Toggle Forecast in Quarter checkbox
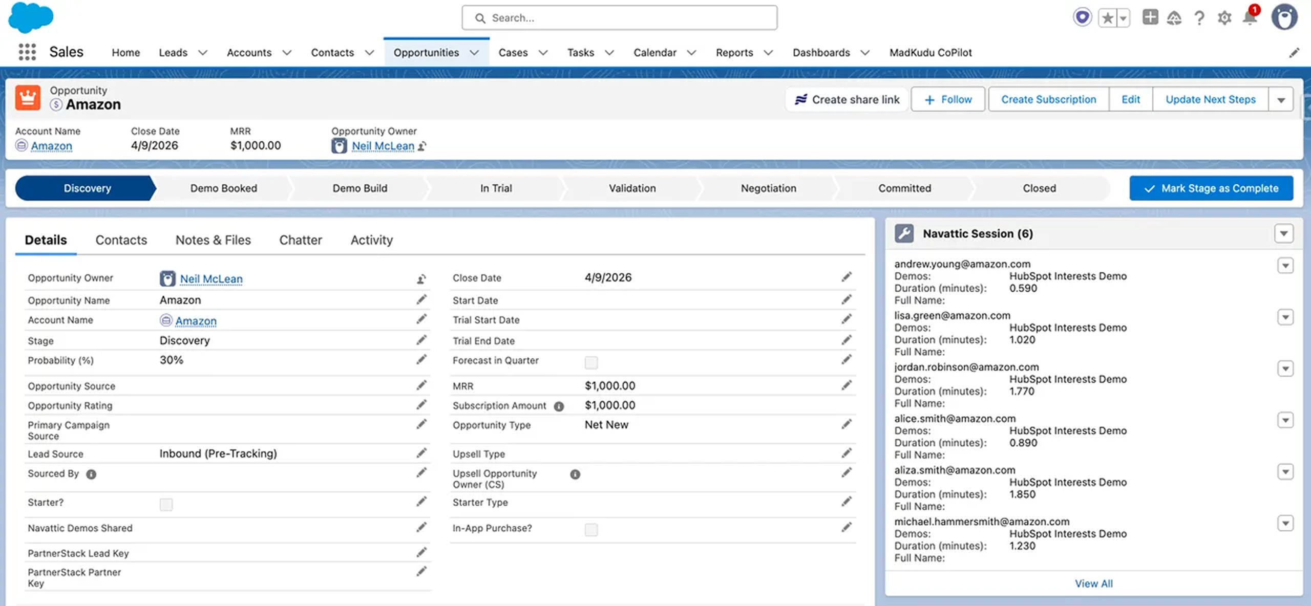 591,362
